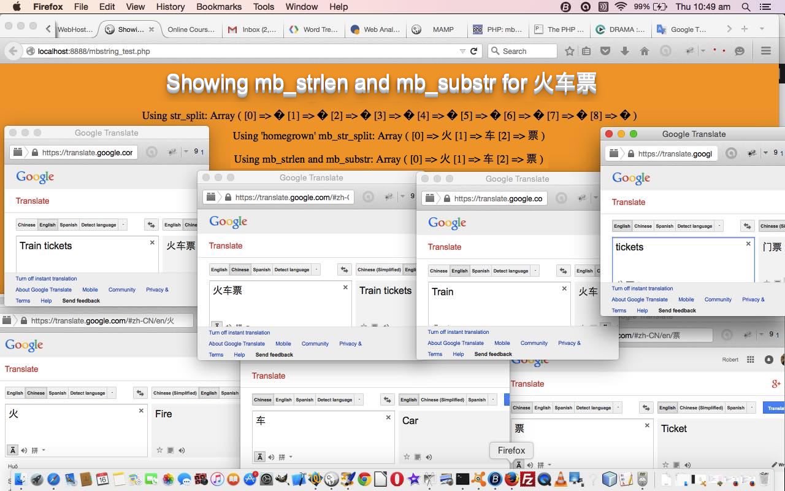
Task: Select English source language in 车 window
Action: pos(283,400)
